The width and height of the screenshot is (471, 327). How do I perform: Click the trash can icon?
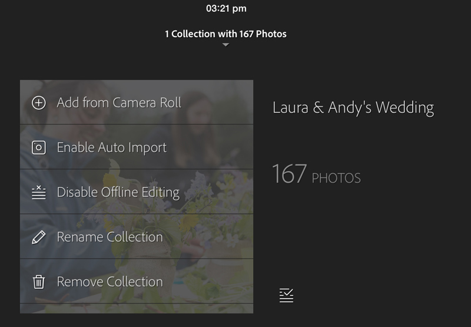coord(39,282)
